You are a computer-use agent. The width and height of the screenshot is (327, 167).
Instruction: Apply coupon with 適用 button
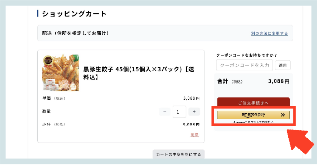click(283, 65)
